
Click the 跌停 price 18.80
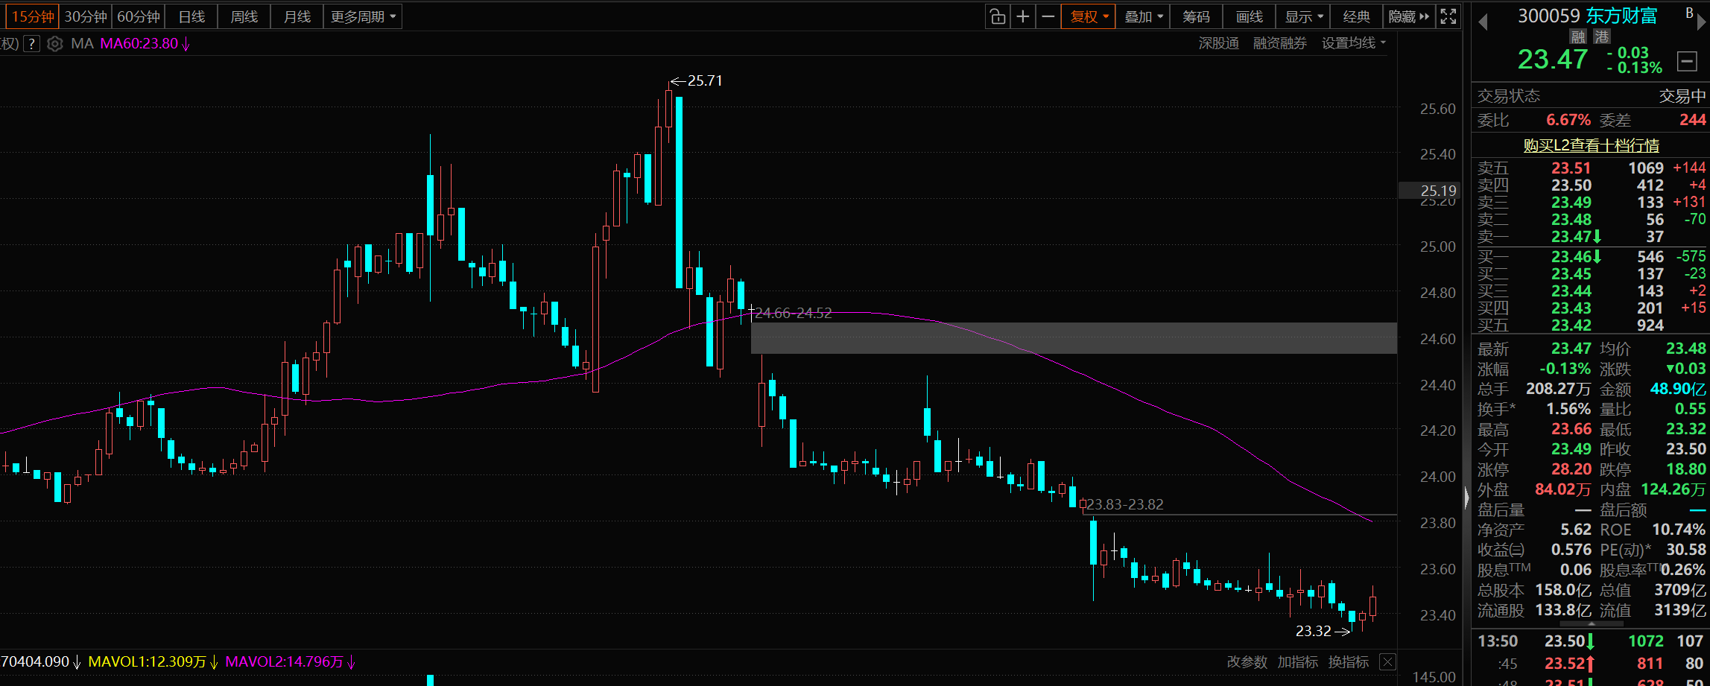[x=1685, y=469]
